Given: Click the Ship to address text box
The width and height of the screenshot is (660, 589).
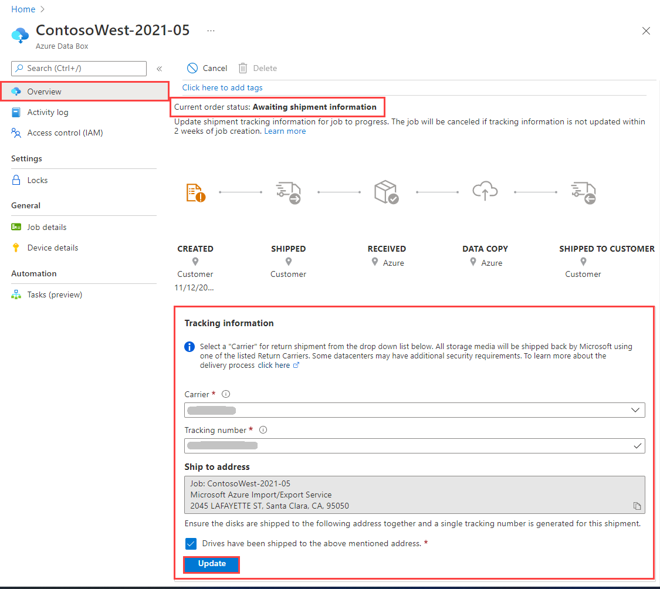Looking at the screenshot, I should [x=415, y=495].
